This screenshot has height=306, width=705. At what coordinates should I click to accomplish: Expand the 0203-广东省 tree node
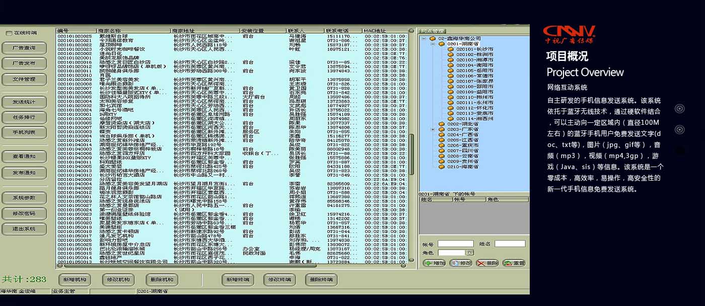click(432, 129)
